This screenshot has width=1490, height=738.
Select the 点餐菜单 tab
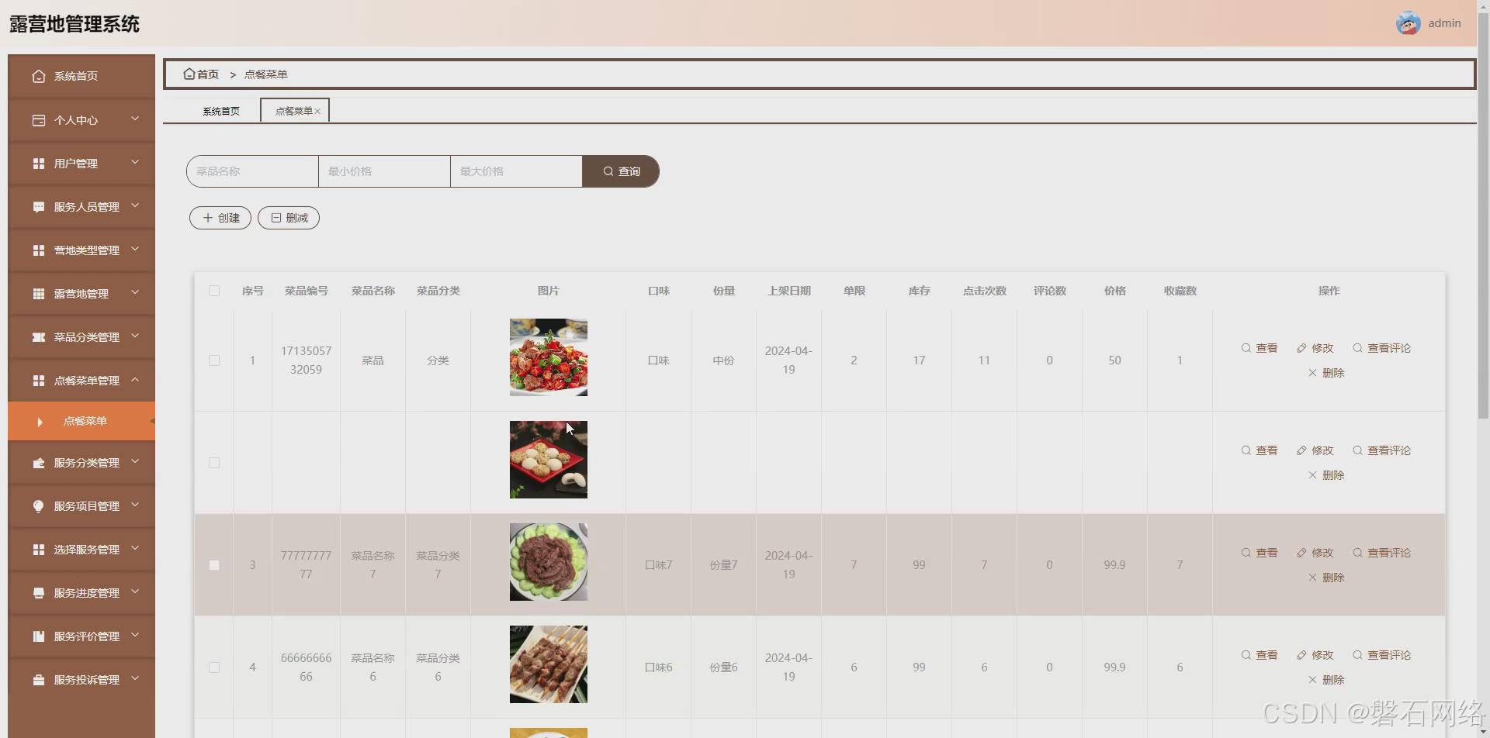(x=293, y=111)
